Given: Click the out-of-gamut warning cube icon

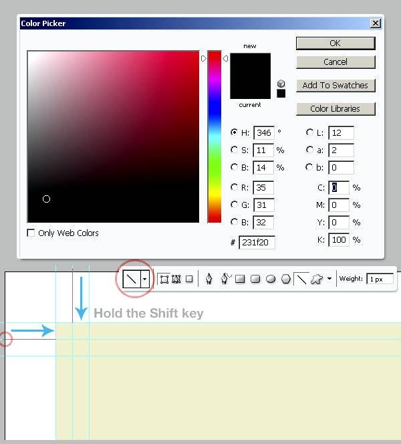Looking at the screenshot, I should [x=281, y=84].
